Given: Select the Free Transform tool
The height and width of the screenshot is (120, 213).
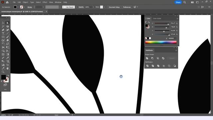Looking at the screenshot, I should click(x=7, y=47).
